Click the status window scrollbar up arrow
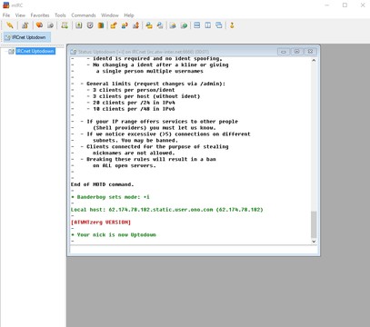 (x=314, y=60)
